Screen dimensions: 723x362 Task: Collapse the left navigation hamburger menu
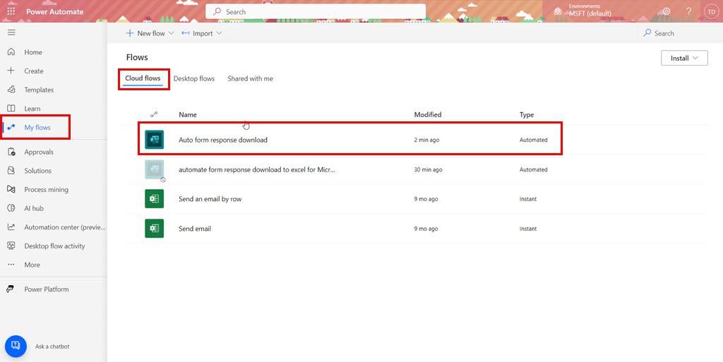click(x=11, y=32)
